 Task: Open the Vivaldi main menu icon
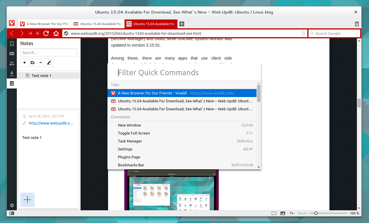12,23
